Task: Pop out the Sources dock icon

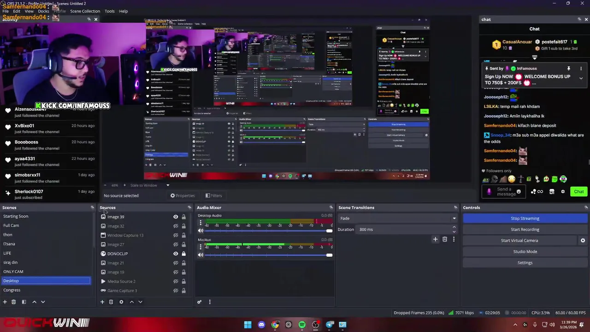Action: tap(189, 207)
